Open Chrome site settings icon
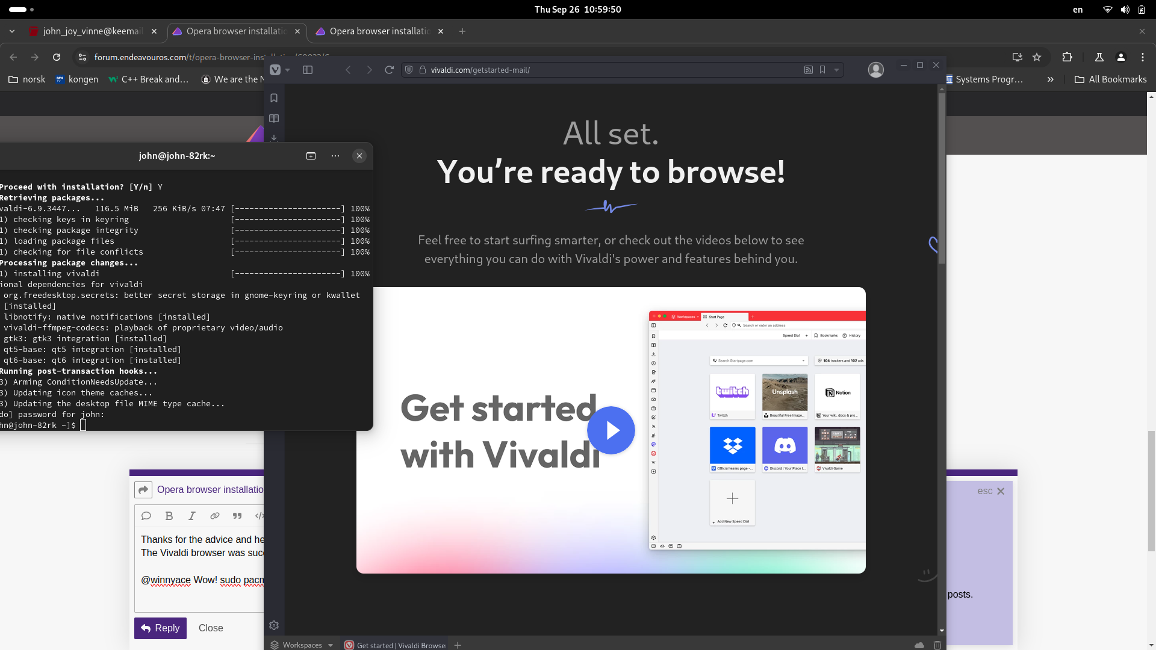The height and width of the screenshot is (650, 1156). pyautogui.click(x=82, y=57)
